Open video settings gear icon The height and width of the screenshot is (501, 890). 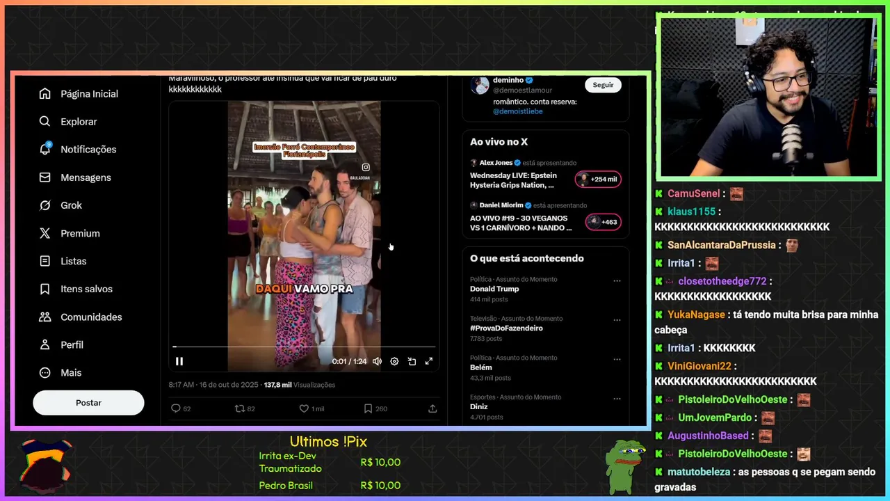pyautogui.click(x=394, y=361)
